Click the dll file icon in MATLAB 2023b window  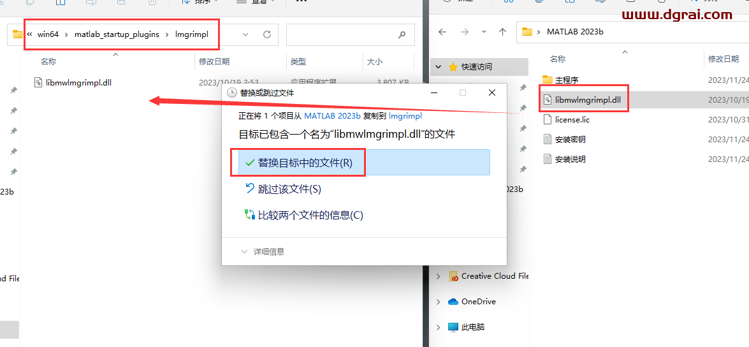548,100
